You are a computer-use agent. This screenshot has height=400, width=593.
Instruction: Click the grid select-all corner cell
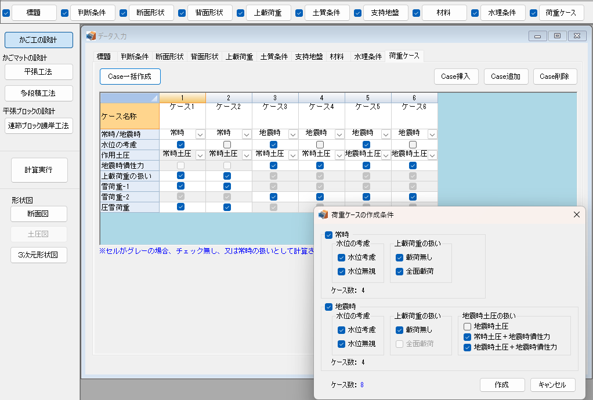(x=129, y=98)
